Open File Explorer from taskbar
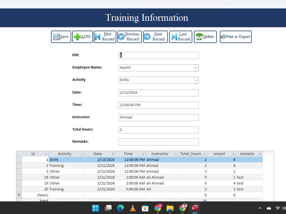Image resolution: width=286 pixels, height=214 pixels. click(x=170, y=208)
